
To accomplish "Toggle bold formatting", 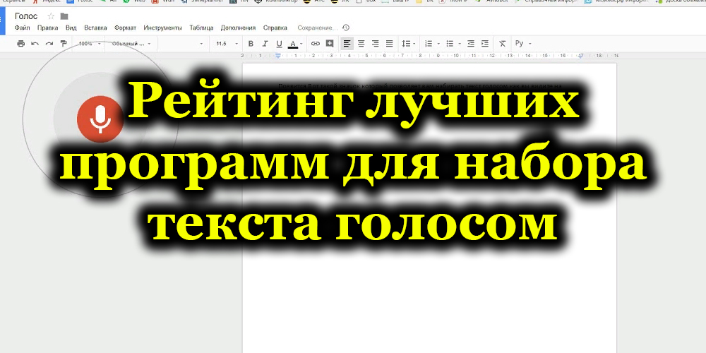I will [251, 44].
